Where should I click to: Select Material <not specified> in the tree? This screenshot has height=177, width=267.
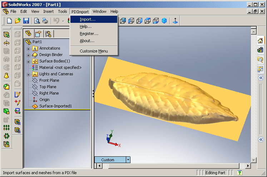[x=60, y=67]
